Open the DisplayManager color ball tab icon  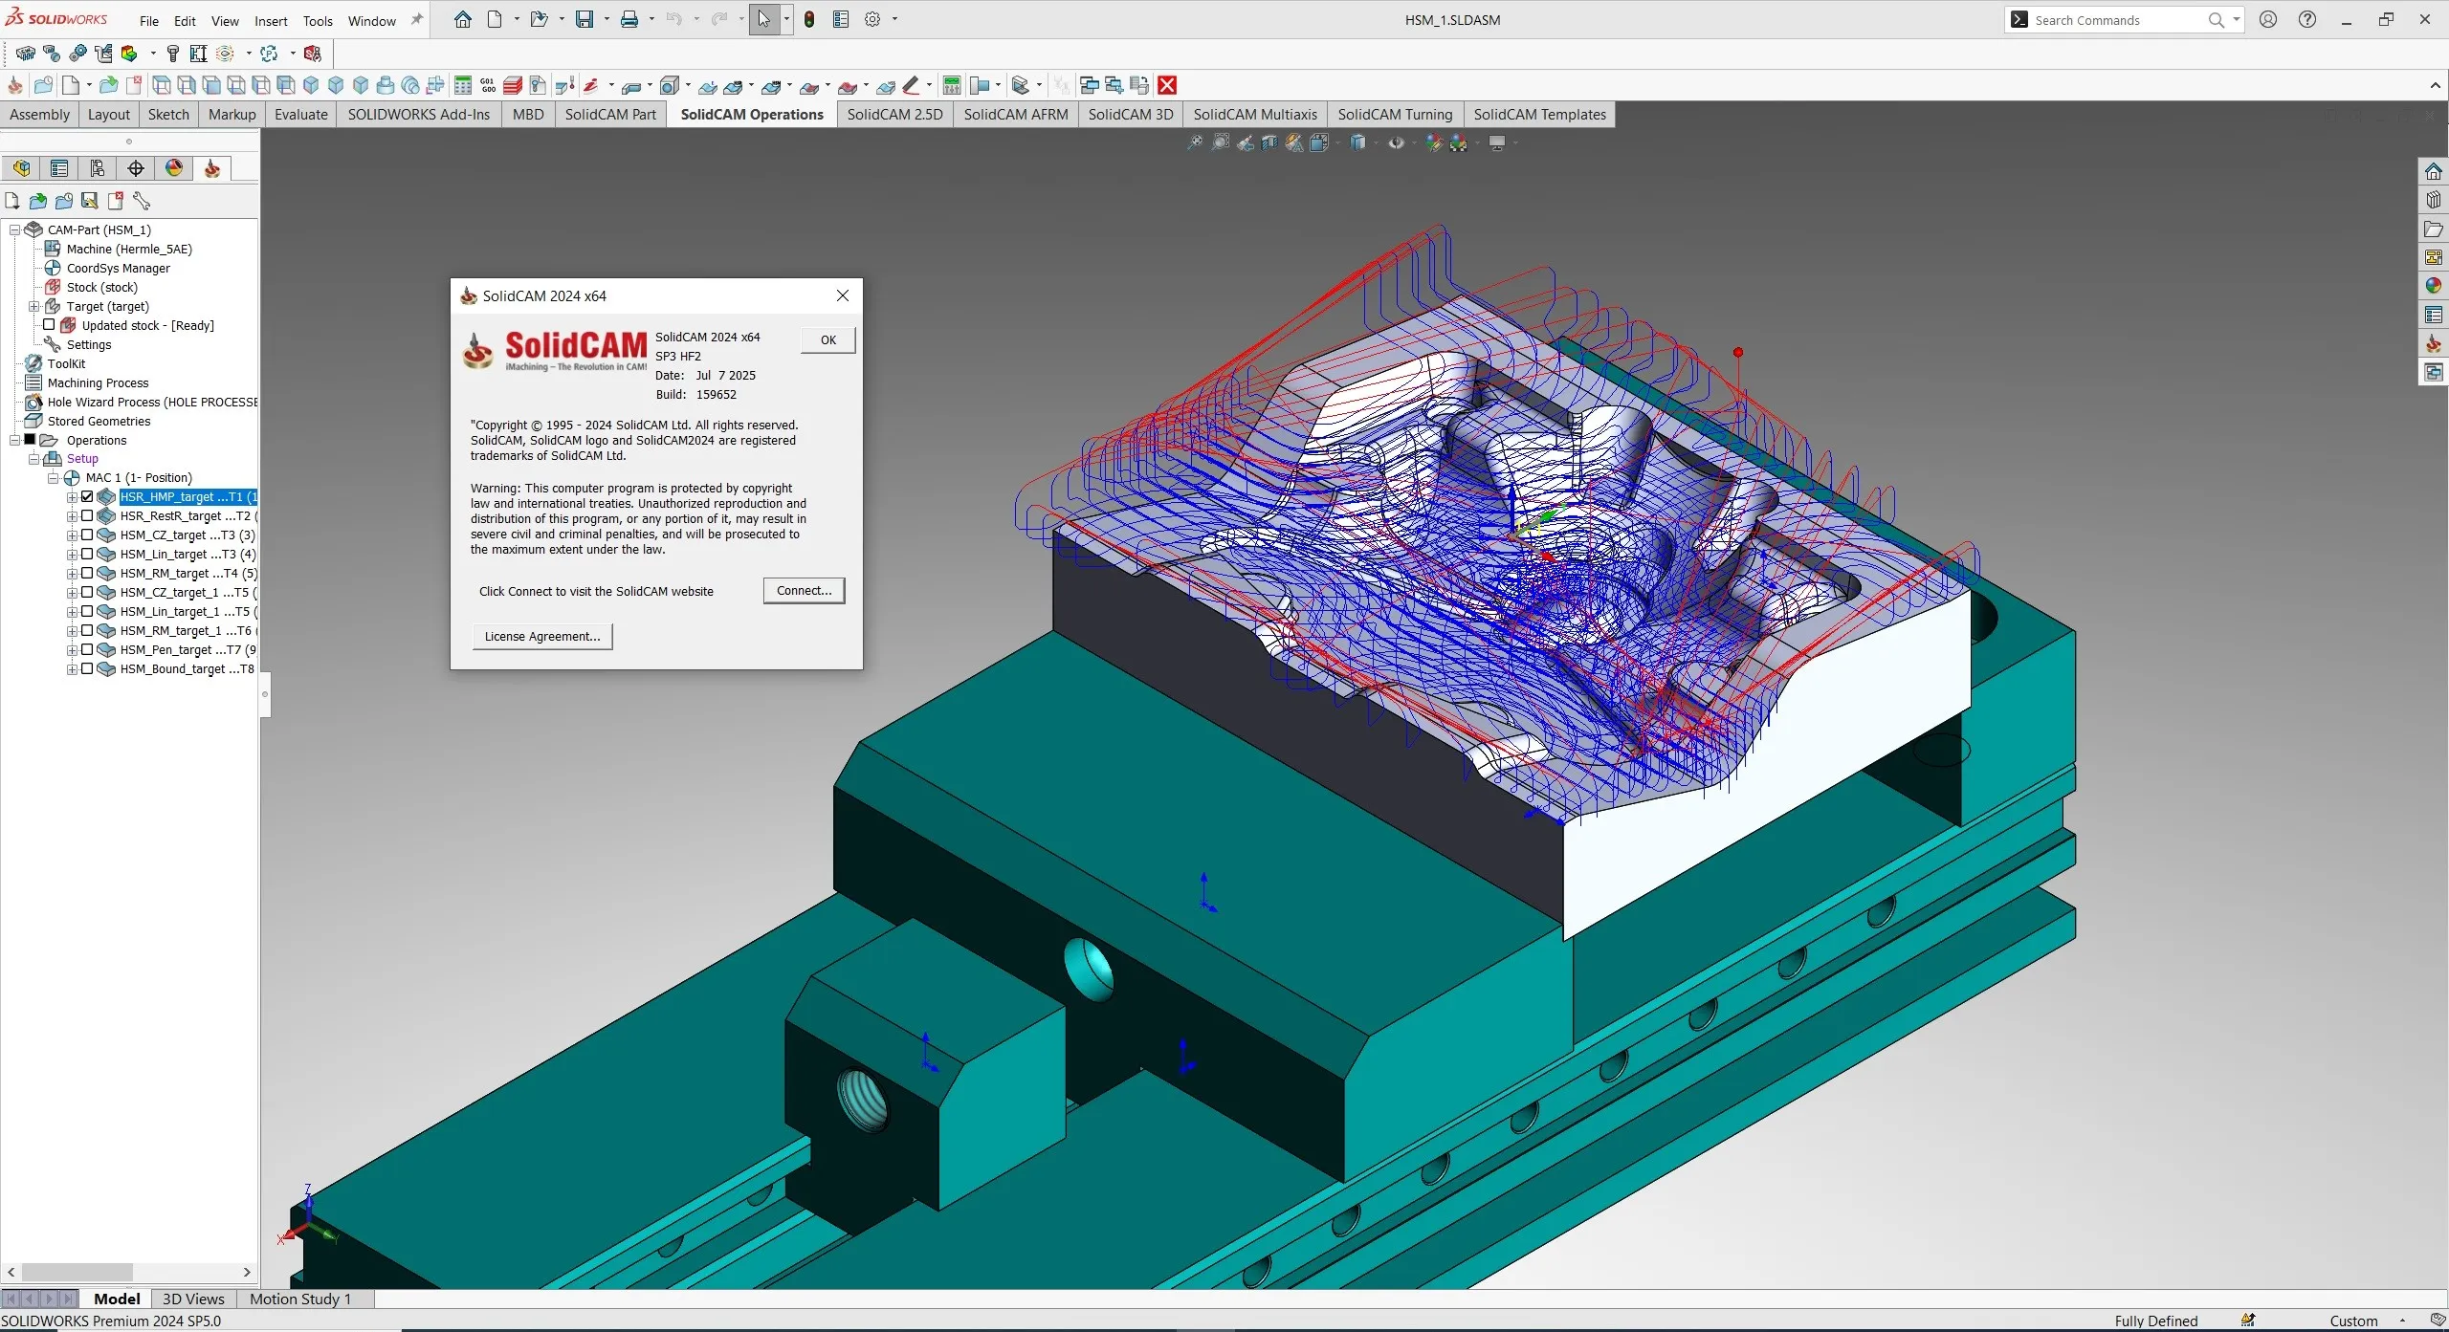[x=174, y=168]
